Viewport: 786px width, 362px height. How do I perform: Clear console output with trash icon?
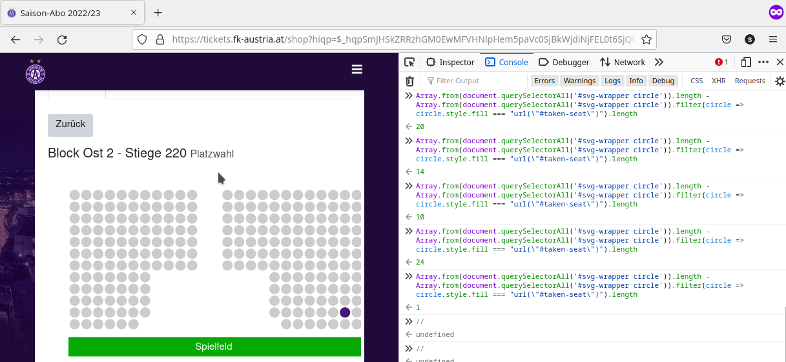[409, 81]
